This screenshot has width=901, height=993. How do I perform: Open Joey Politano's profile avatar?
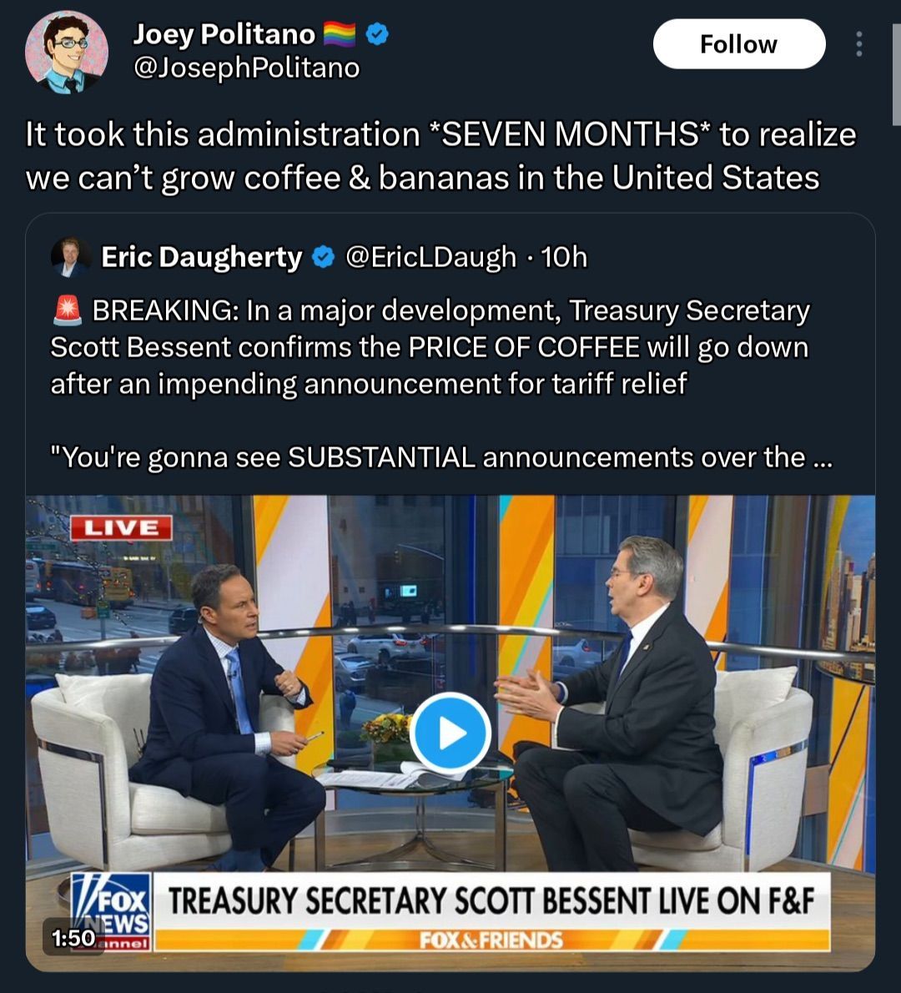(x=67, y=52)
